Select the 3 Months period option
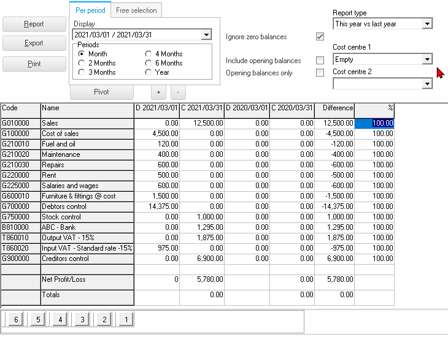Screen dimensions: 448x337 [82, 72]
